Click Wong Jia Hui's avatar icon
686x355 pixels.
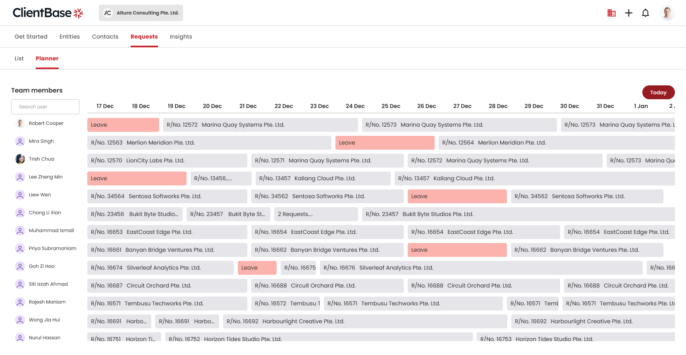tap(20, 320)
